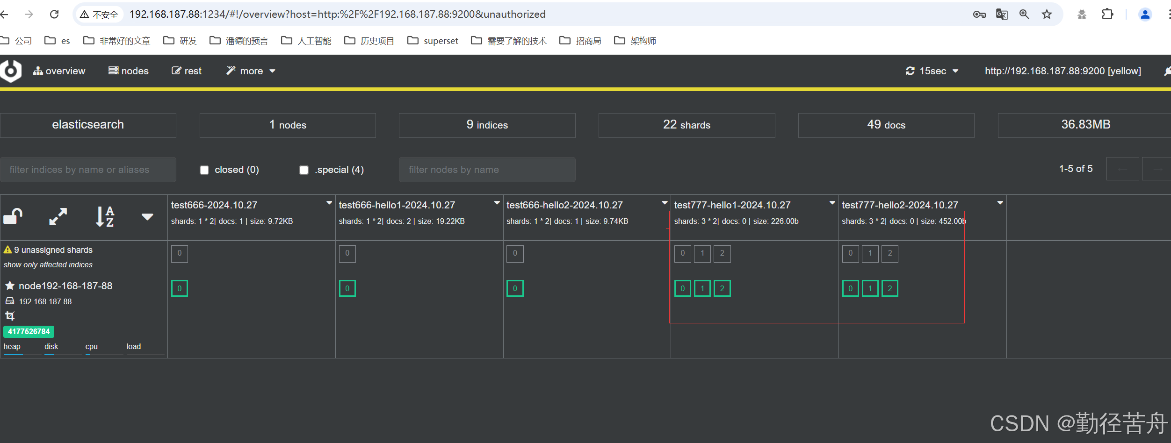1171x443 pixels.
Task: Click the 22 shards summary box
Action: [687, 125]
